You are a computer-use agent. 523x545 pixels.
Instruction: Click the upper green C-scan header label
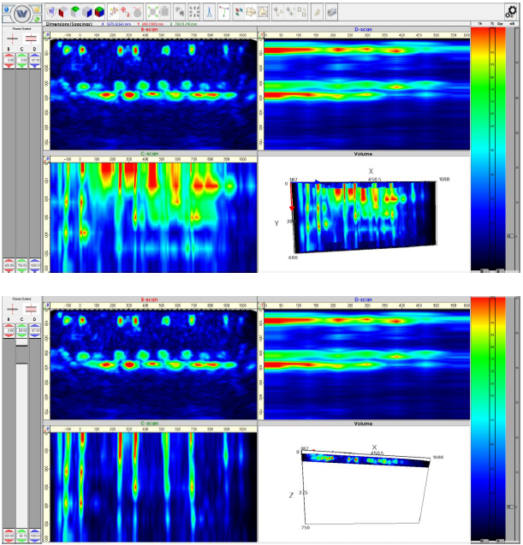tap(149, 154)
